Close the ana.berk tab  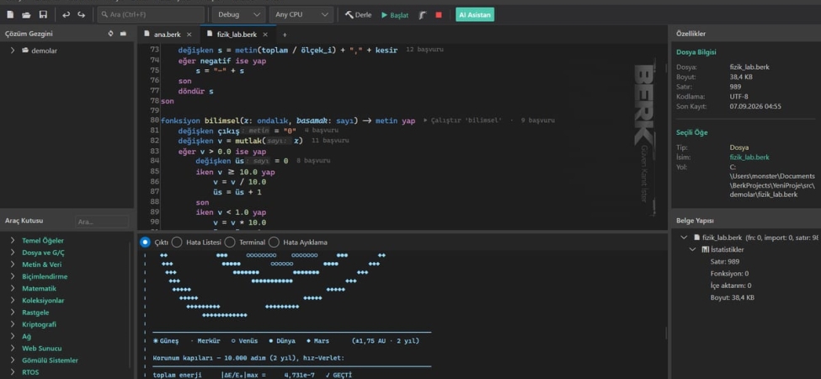[x=189, y=35]
